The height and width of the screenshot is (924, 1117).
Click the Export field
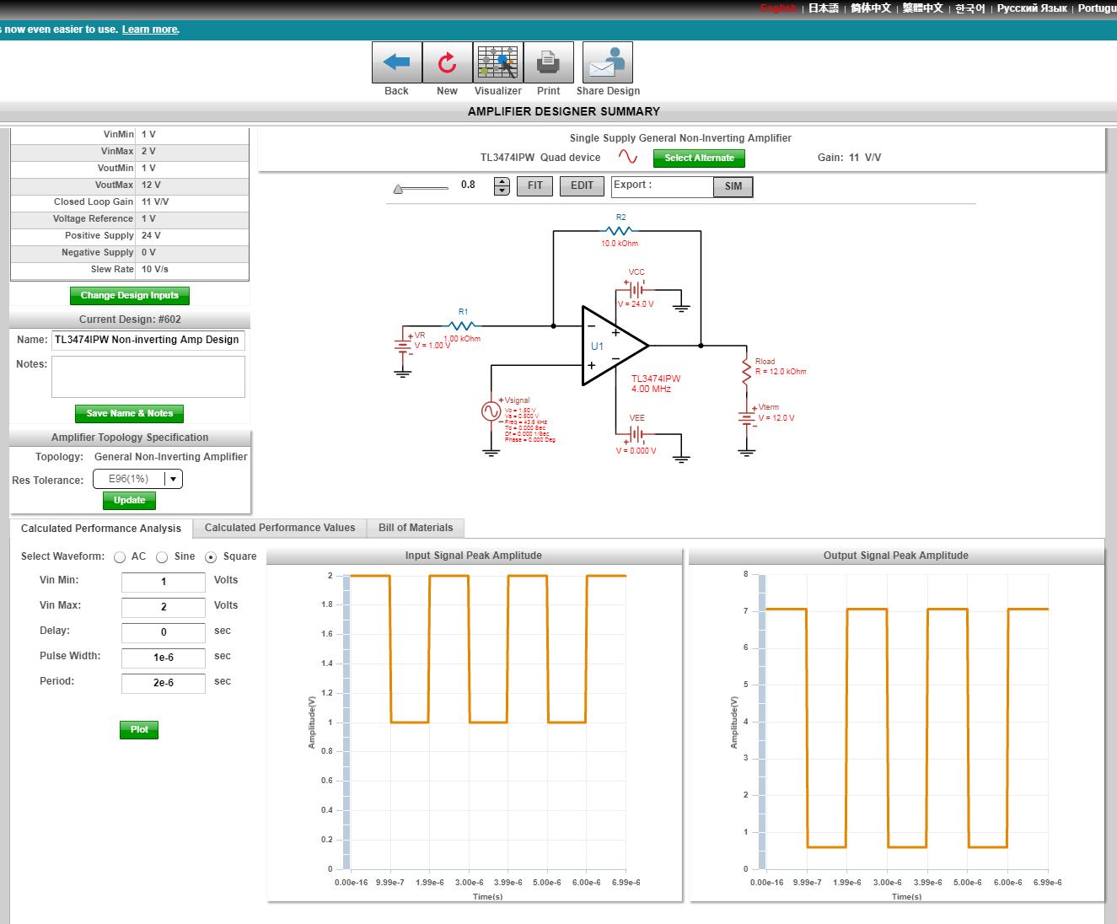coord(662,186)
